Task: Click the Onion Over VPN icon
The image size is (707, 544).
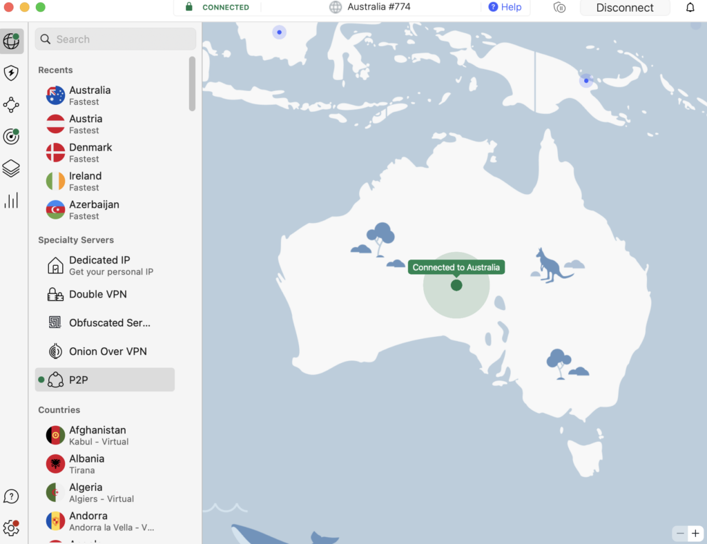Action: pos(55,351)
